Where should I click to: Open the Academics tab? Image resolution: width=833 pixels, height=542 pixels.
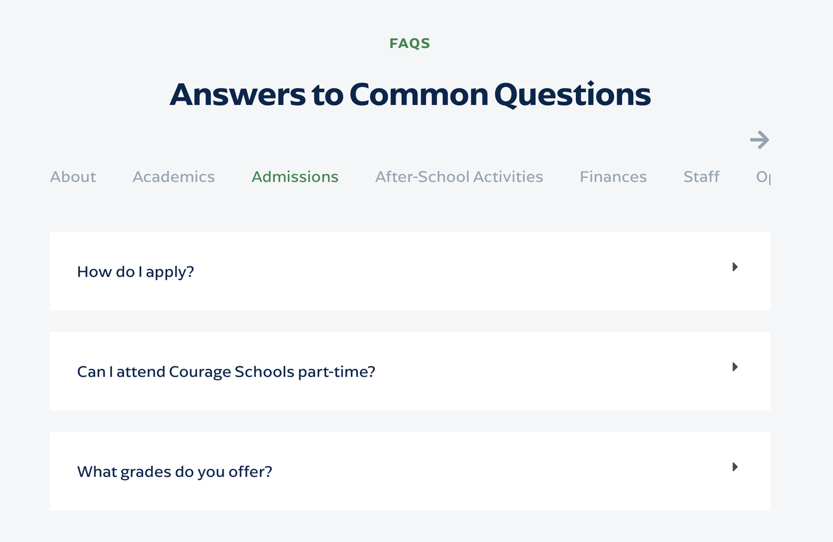click(174, 177)
